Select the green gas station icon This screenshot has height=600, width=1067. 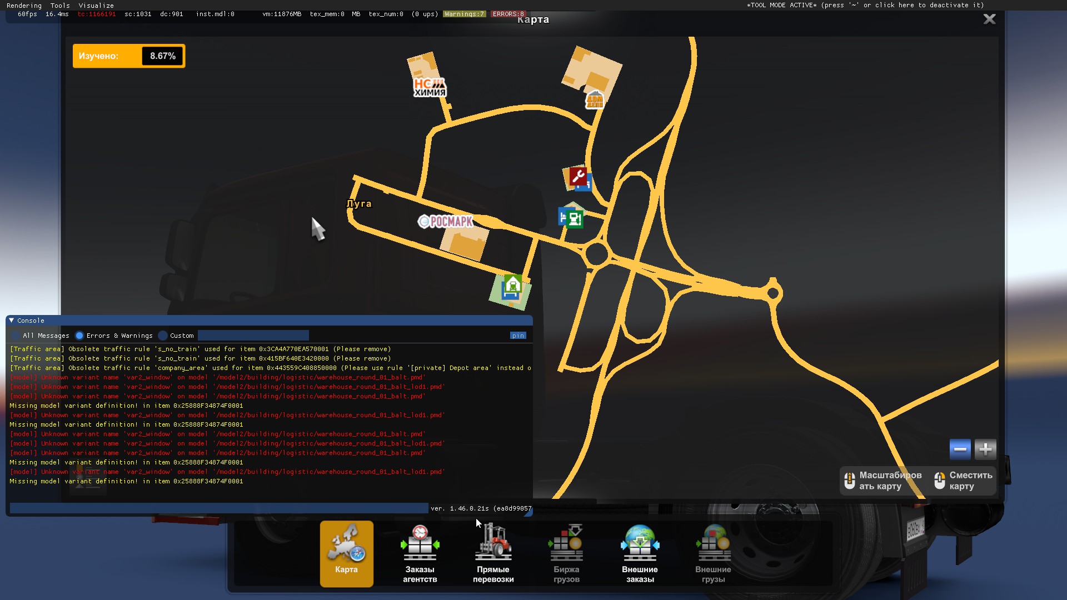[575, 219]
